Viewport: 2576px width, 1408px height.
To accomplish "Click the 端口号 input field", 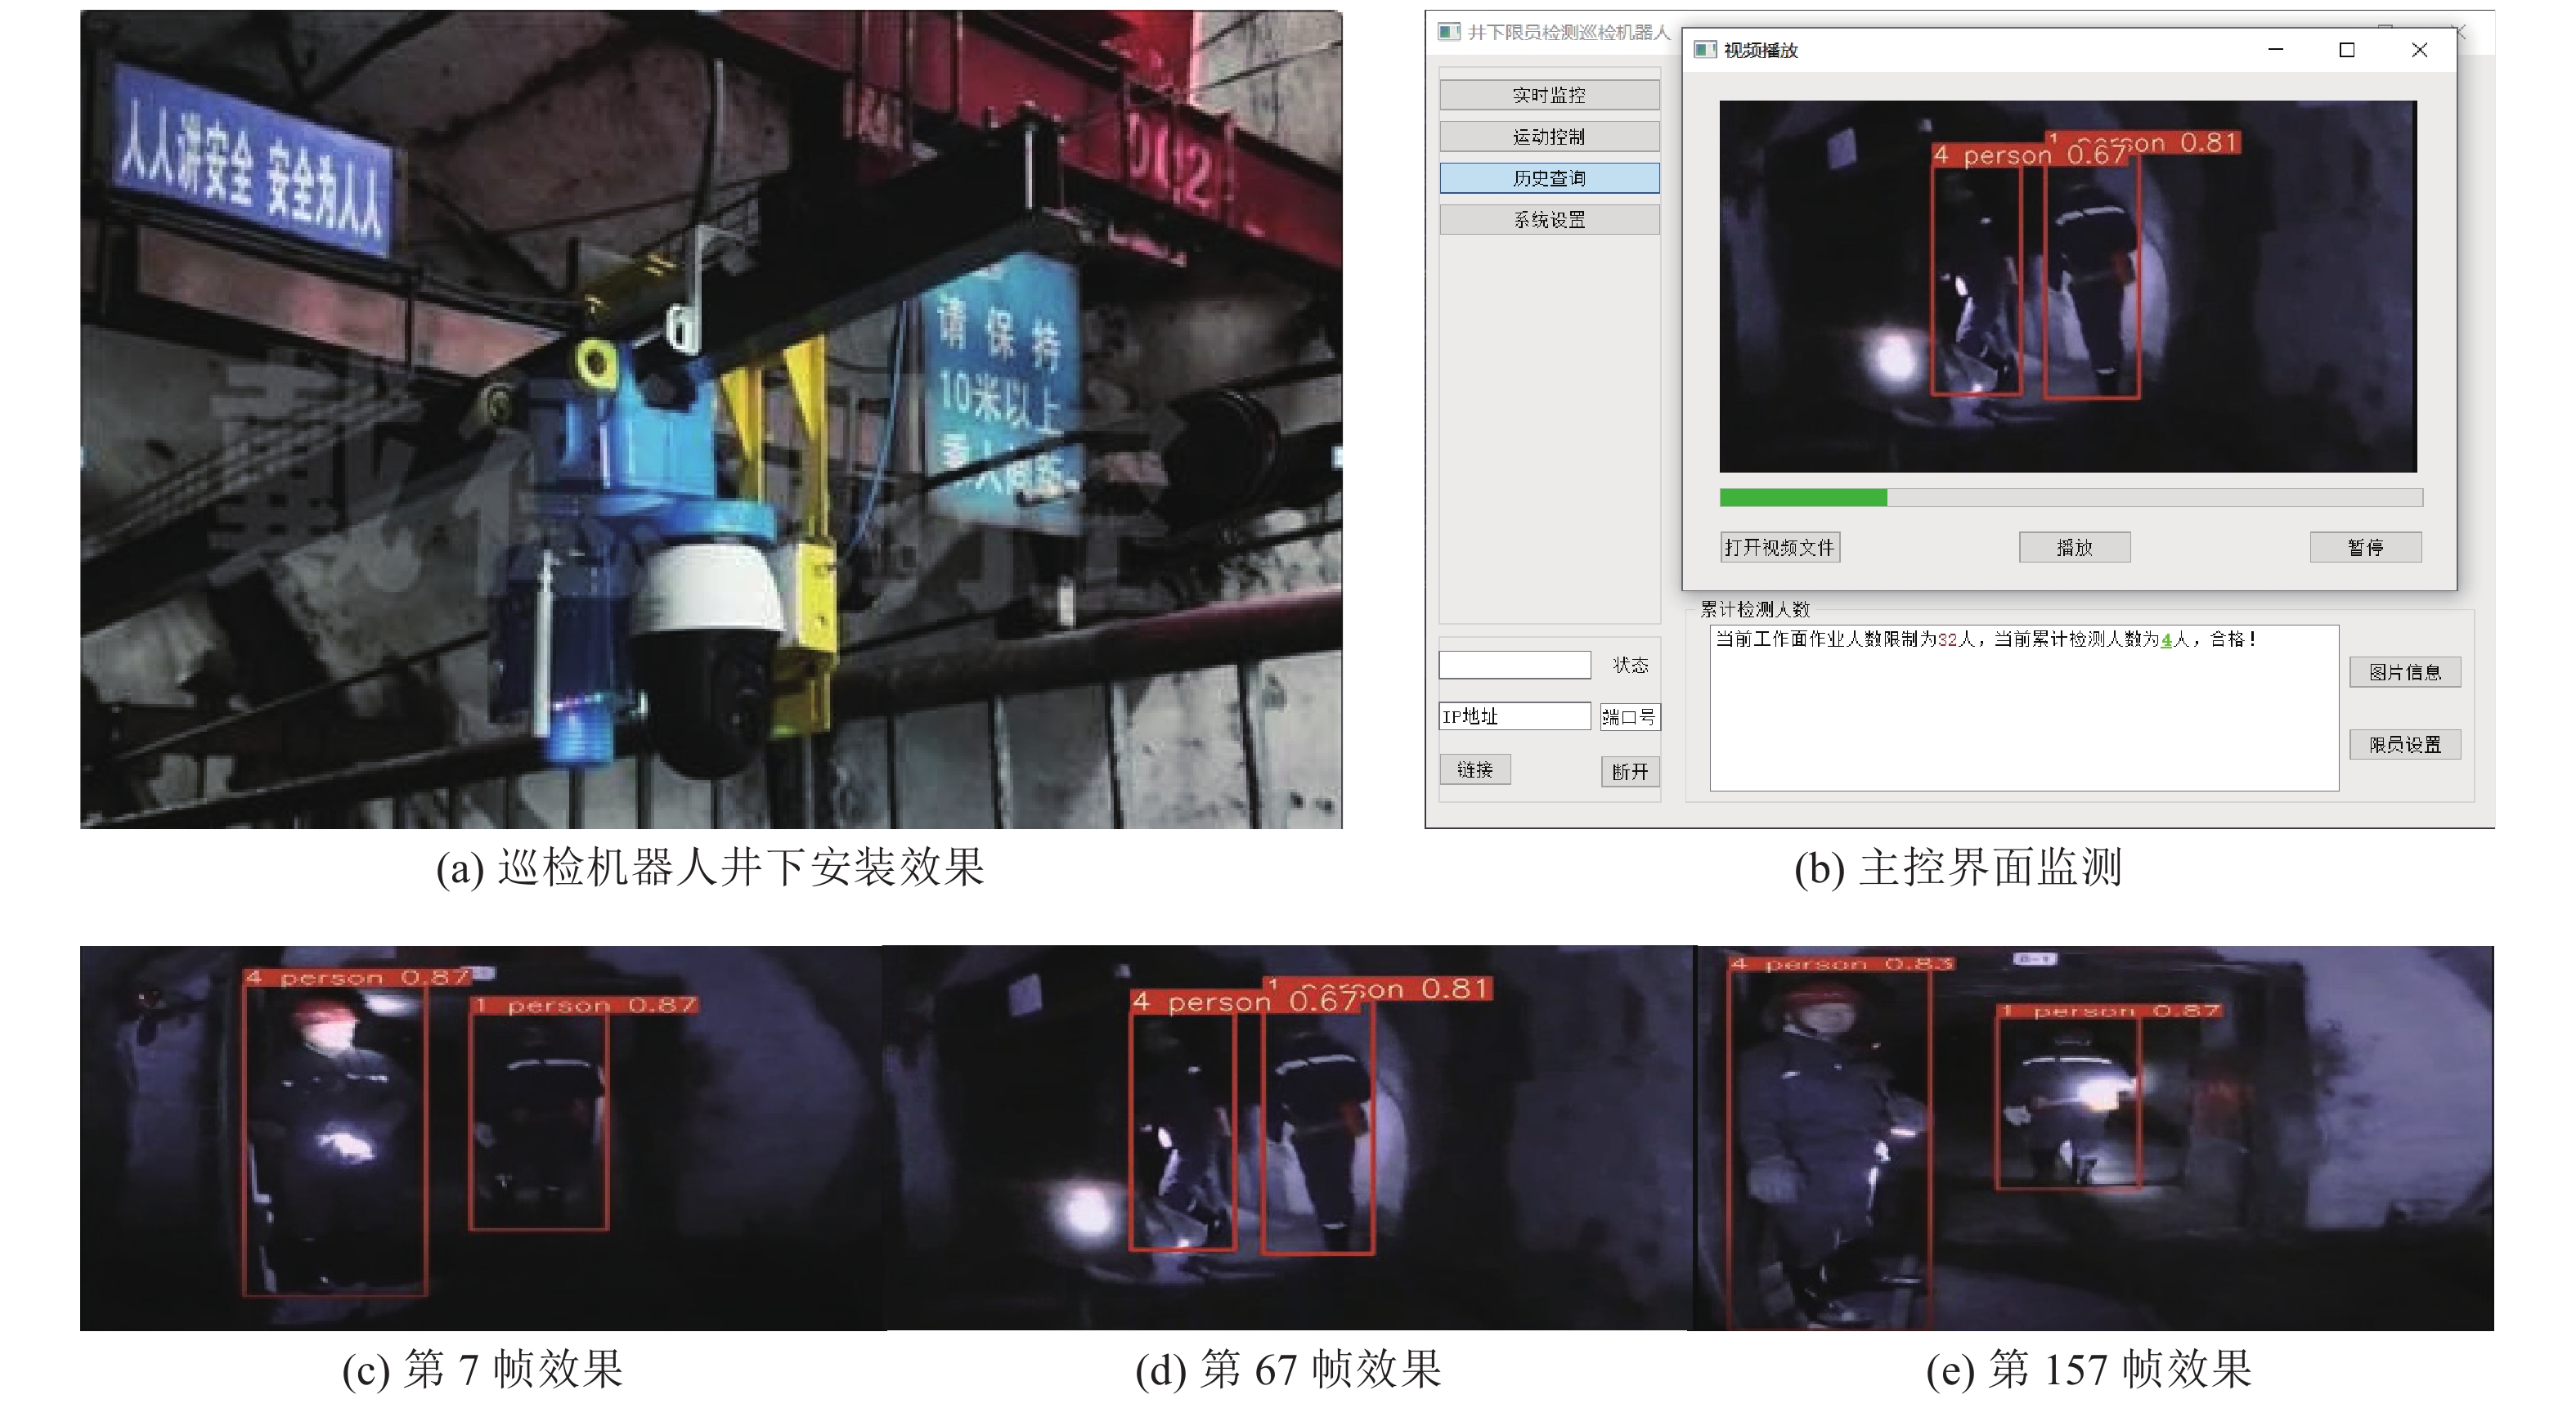I will [1629, 717].
